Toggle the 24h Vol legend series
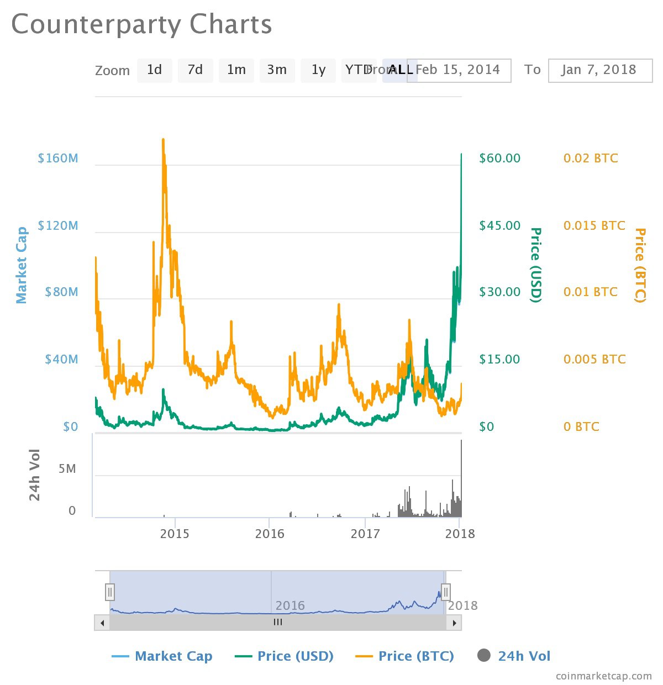Viewport: 663px width, 685px height. click(514, 656)
